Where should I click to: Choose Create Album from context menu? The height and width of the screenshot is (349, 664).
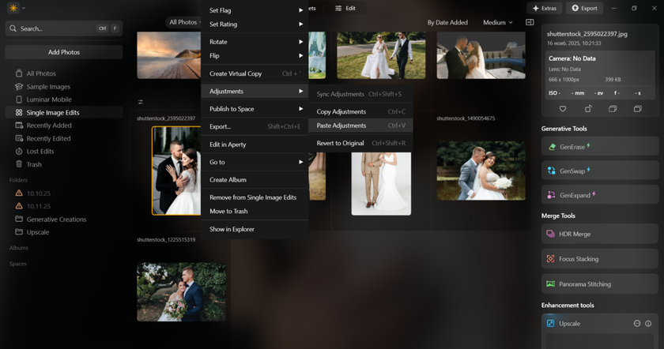[x=255, y=179]
